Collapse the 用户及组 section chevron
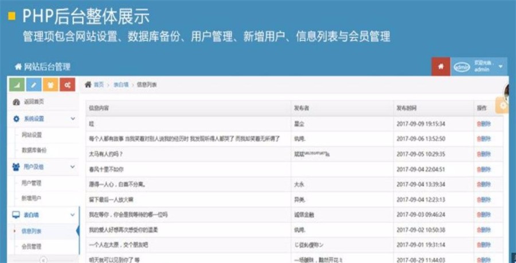Screen dimensions: 516x263 pyautogui.click(x=73, y=167)
